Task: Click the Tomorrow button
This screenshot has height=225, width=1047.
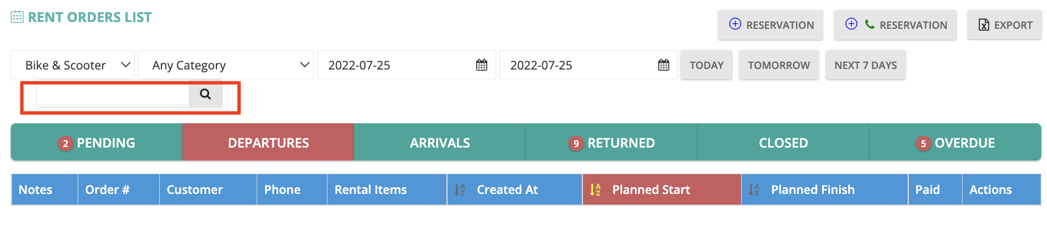Action: pyautogui.click(x=779, y=65)
